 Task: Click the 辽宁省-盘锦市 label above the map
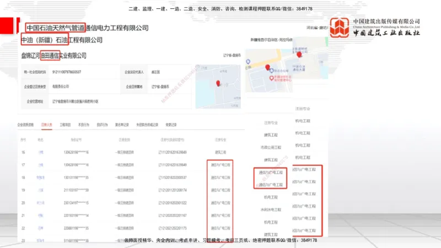[232, 56]
